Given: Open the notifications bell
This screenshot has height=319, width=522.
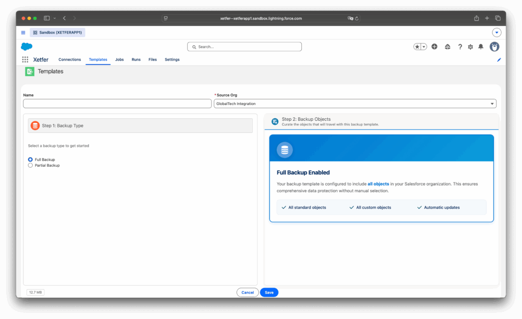Looking at the screenshot, I should (481, 47).
